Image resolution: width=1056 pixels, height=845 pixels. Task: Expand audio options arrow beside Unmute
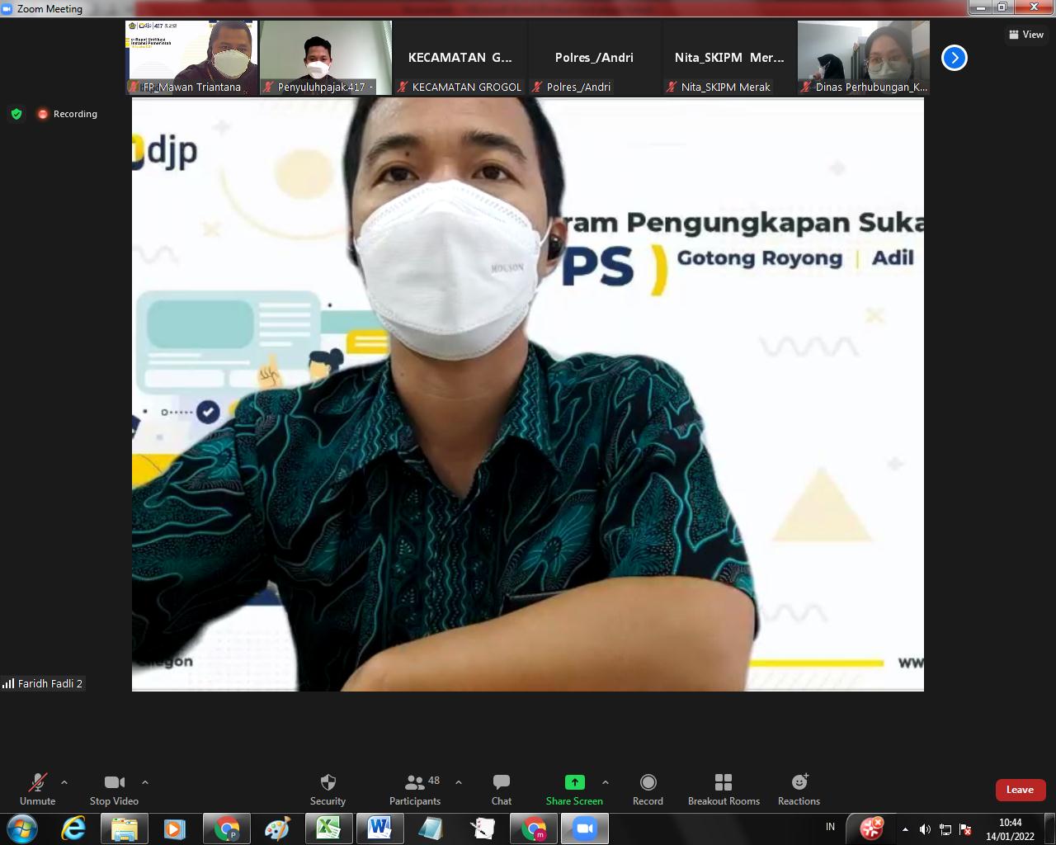click(x=64, y=782)
